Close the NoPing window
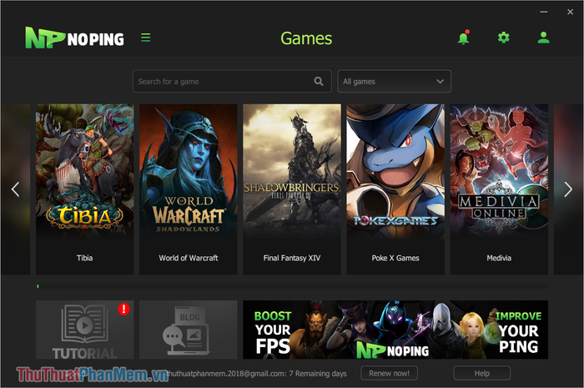This screenshot has width=584, height=388. point(570,12)
